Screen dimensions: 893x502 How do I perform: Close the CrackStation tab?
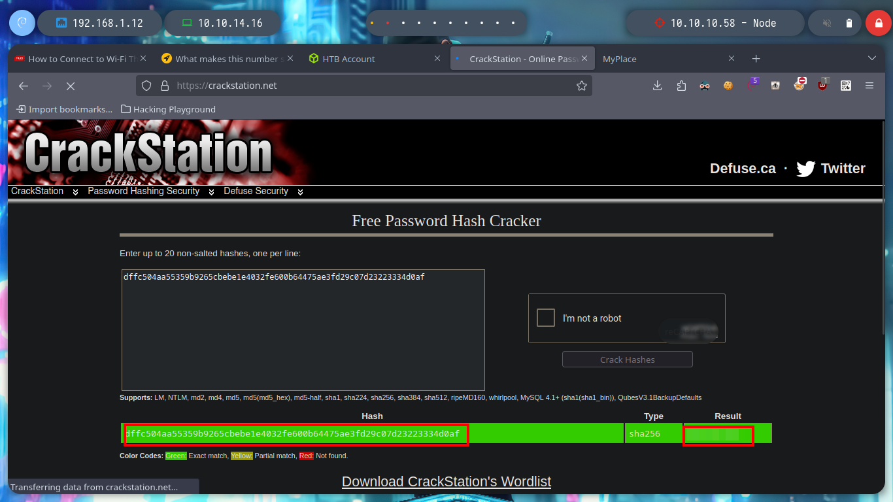585,59
